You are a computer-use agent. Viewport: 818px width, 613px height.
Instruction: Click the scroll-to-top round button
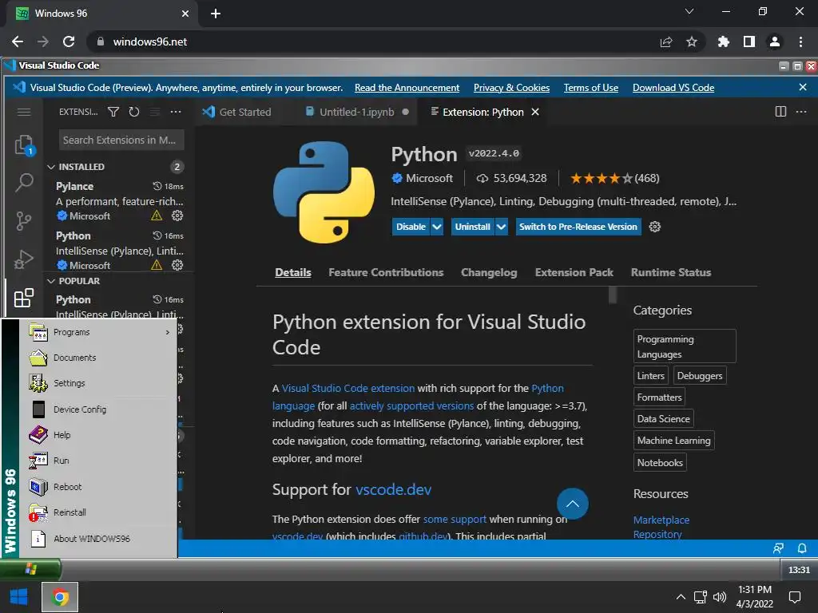point(572,504)
